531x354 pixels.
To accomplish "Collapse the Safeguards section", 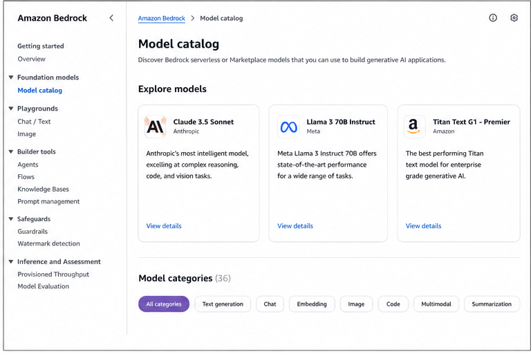I will [x=11, y=219].
